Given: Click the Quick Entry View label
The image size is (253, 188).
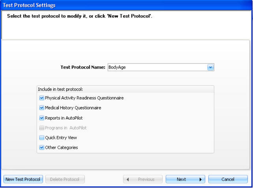Looking at the screenshot, I should pyautogui.click(x=61, y=138).
